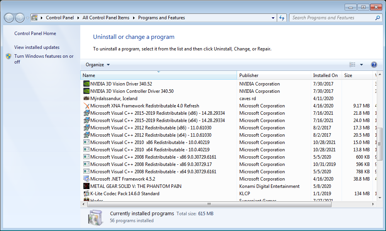Click the vertical scrollbar up arrow
The image size is (386, 231).
(379, 74)
